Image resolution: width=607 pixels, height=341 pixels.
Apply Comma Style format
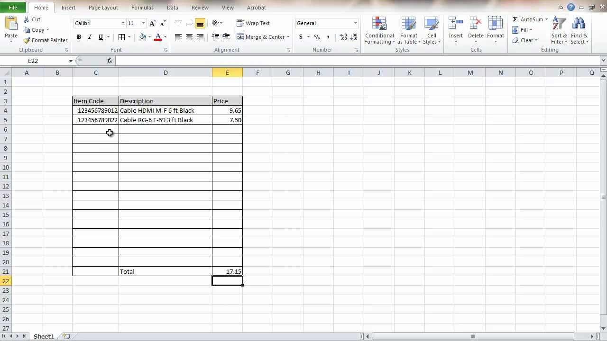coord(328,37)
